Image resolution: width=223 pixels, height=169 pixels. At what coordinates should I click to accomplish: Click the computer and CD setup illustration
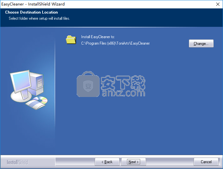(x=29, y=90)
